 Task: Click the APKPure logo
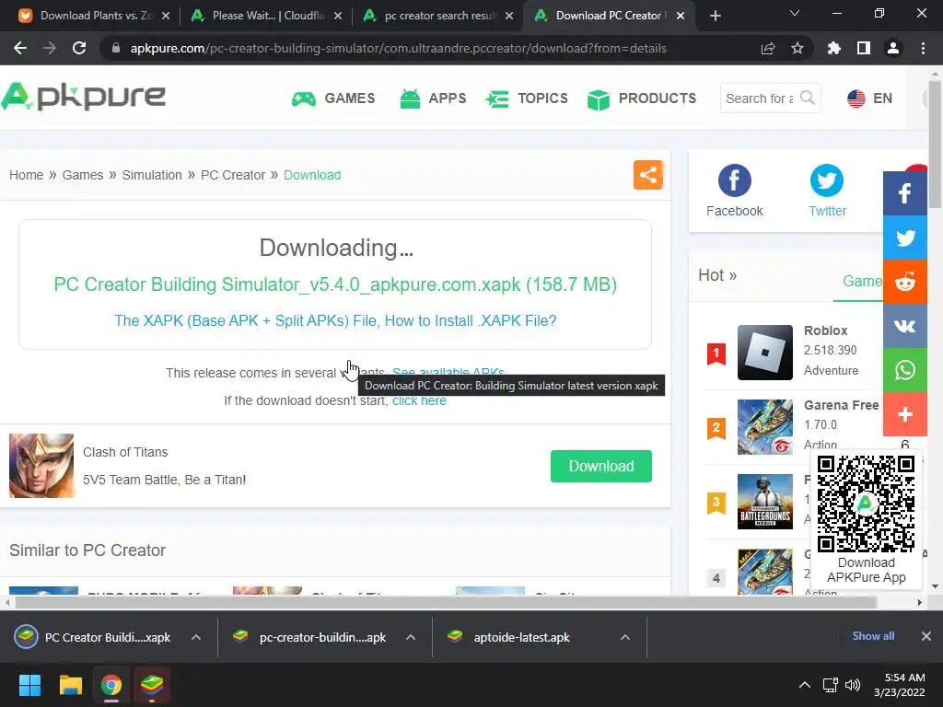click(83, 96)
